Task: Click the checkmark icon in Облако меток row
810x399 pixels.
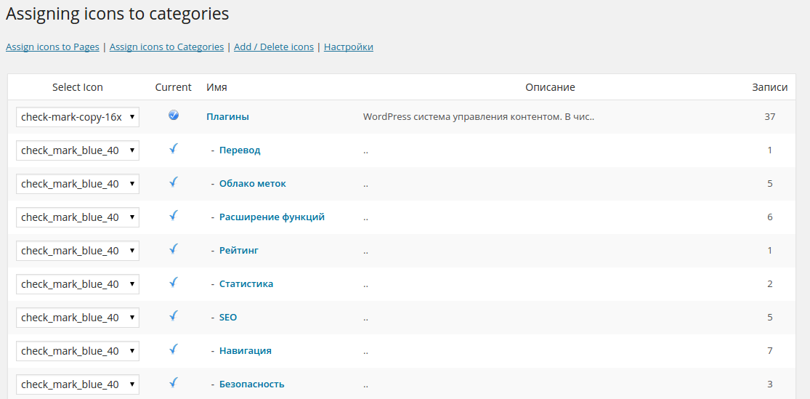Action: [174, 182]
